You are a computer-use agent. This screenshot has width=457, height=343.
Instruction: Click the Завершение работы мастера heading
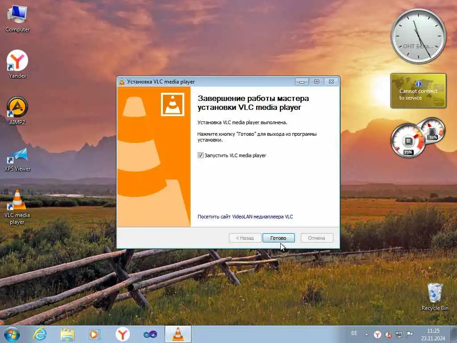coord(253,103)
